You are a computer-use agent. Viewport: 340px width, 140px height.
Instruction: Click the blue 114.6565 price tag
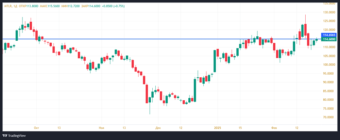point(329,35)
